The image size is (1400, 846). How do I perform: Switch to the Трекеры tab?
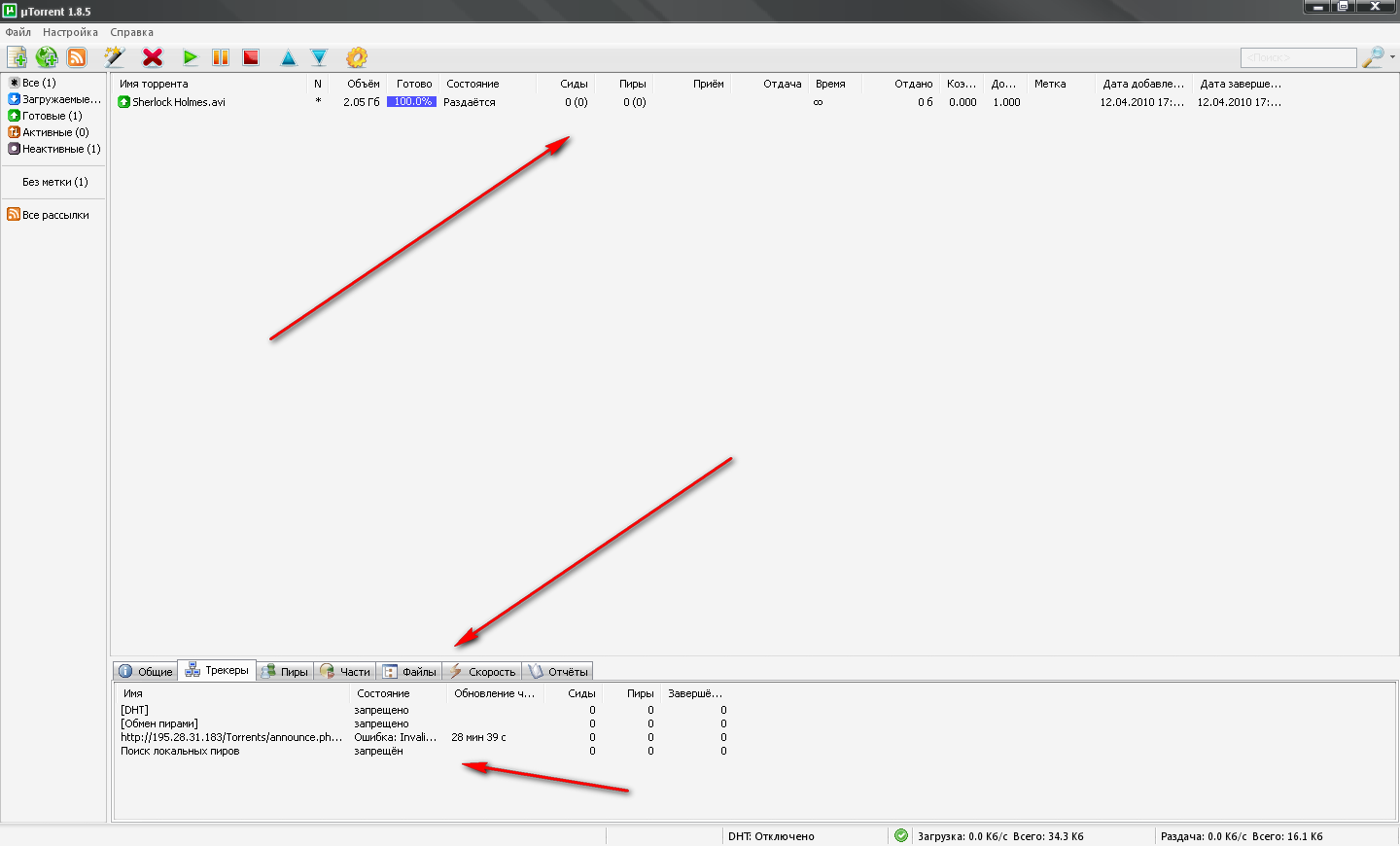pyautogui.click(x=217, y=670)
